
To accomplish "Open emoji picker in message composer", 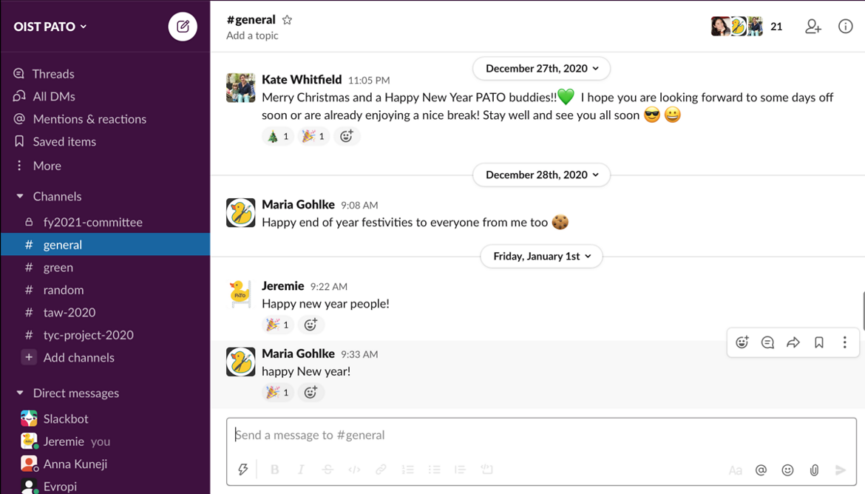I will coord(787,470).
